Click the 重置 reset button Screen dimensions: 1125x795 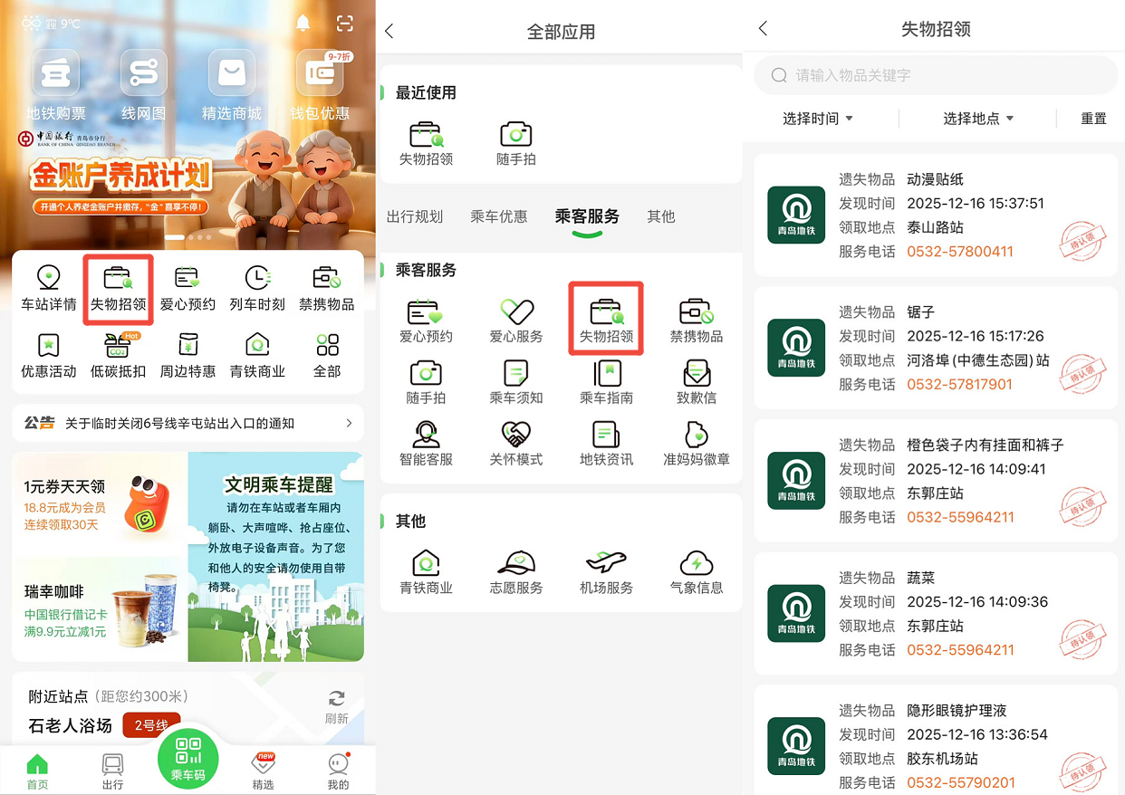(1093, 119)
